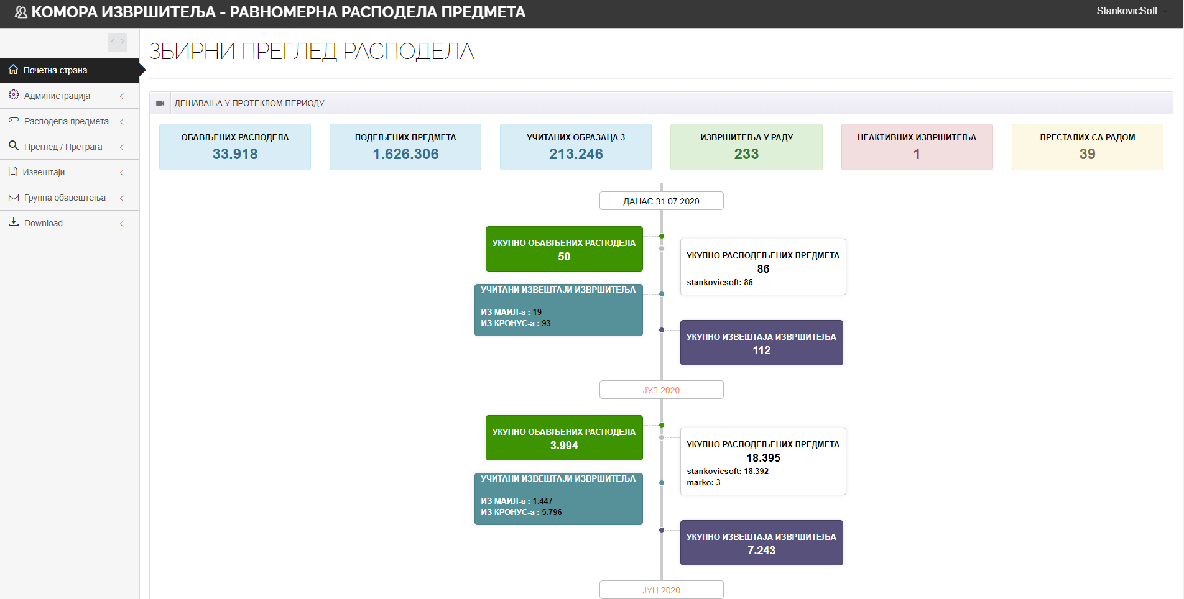Click the video camera icon in panel header
The height and width of the screenshot is (599, 1184).
click(x=160, y=103)
